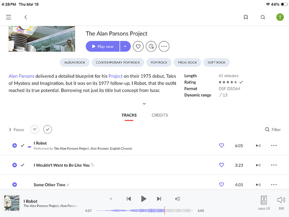This screenshot has height=217, width=289.
Task: Click the signal path dot indicator
Action: pyautogui.click(x=111, y=199)
